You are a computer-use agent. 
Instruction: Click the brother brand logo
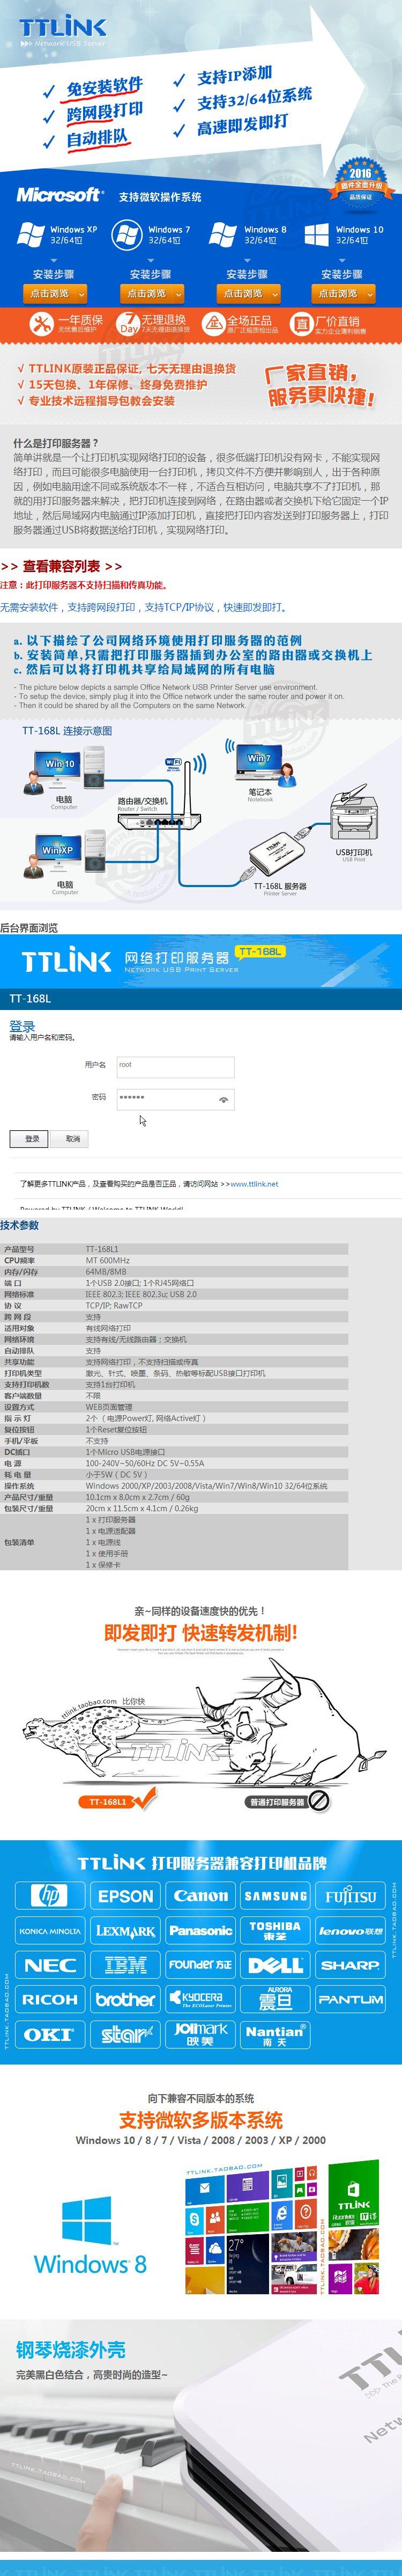pos(125,2000)
